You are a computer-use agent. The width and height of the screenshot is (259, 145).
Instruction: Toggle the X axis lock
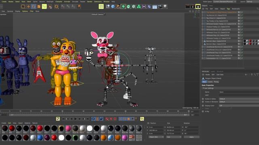click(x=63, y=6)
